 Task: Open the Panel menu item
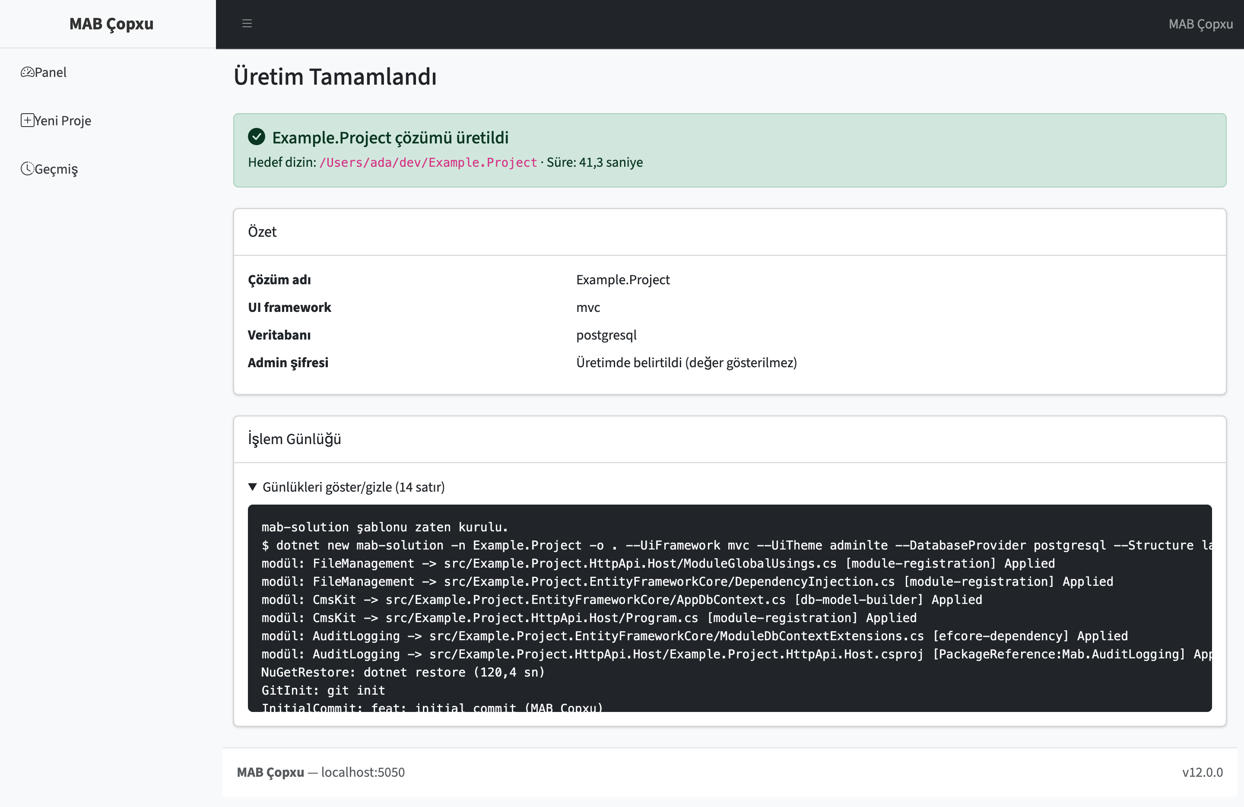(x=44, y=72)
